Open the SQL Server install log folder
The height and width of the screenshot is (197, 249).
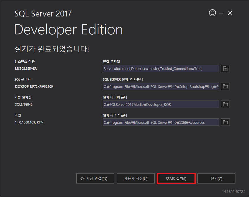[x=225, y=86]
